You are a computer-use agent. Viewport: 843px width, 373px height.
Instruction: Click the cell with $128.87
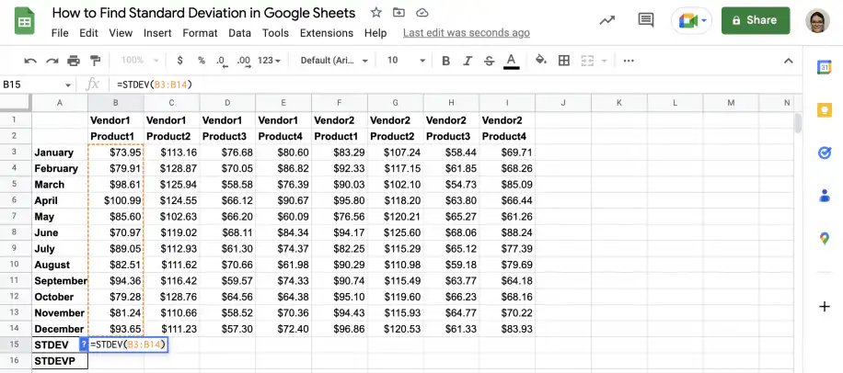171,168
